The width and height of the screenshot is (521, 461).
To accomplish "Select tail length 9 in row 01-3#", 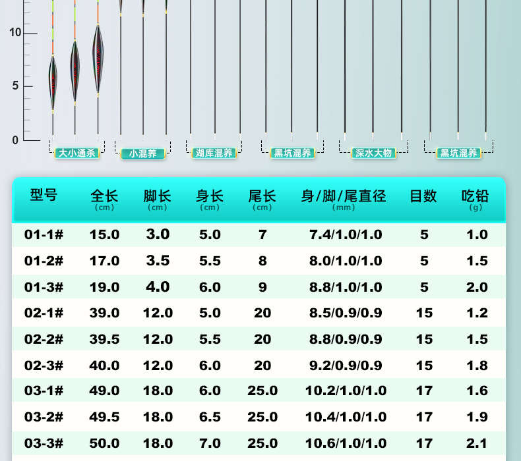I will (262, 287).
